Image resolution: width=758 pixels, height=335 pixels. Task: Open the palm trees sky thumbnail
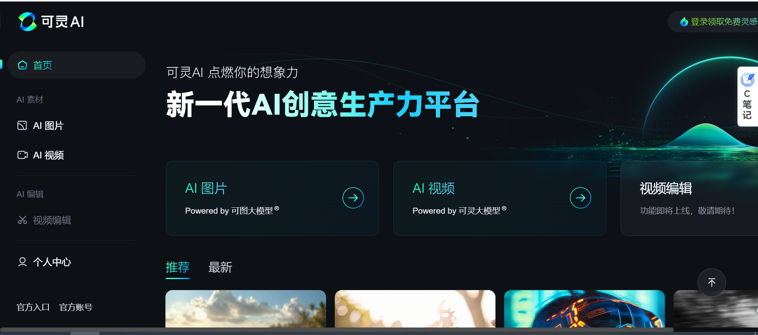pos(246,309)
